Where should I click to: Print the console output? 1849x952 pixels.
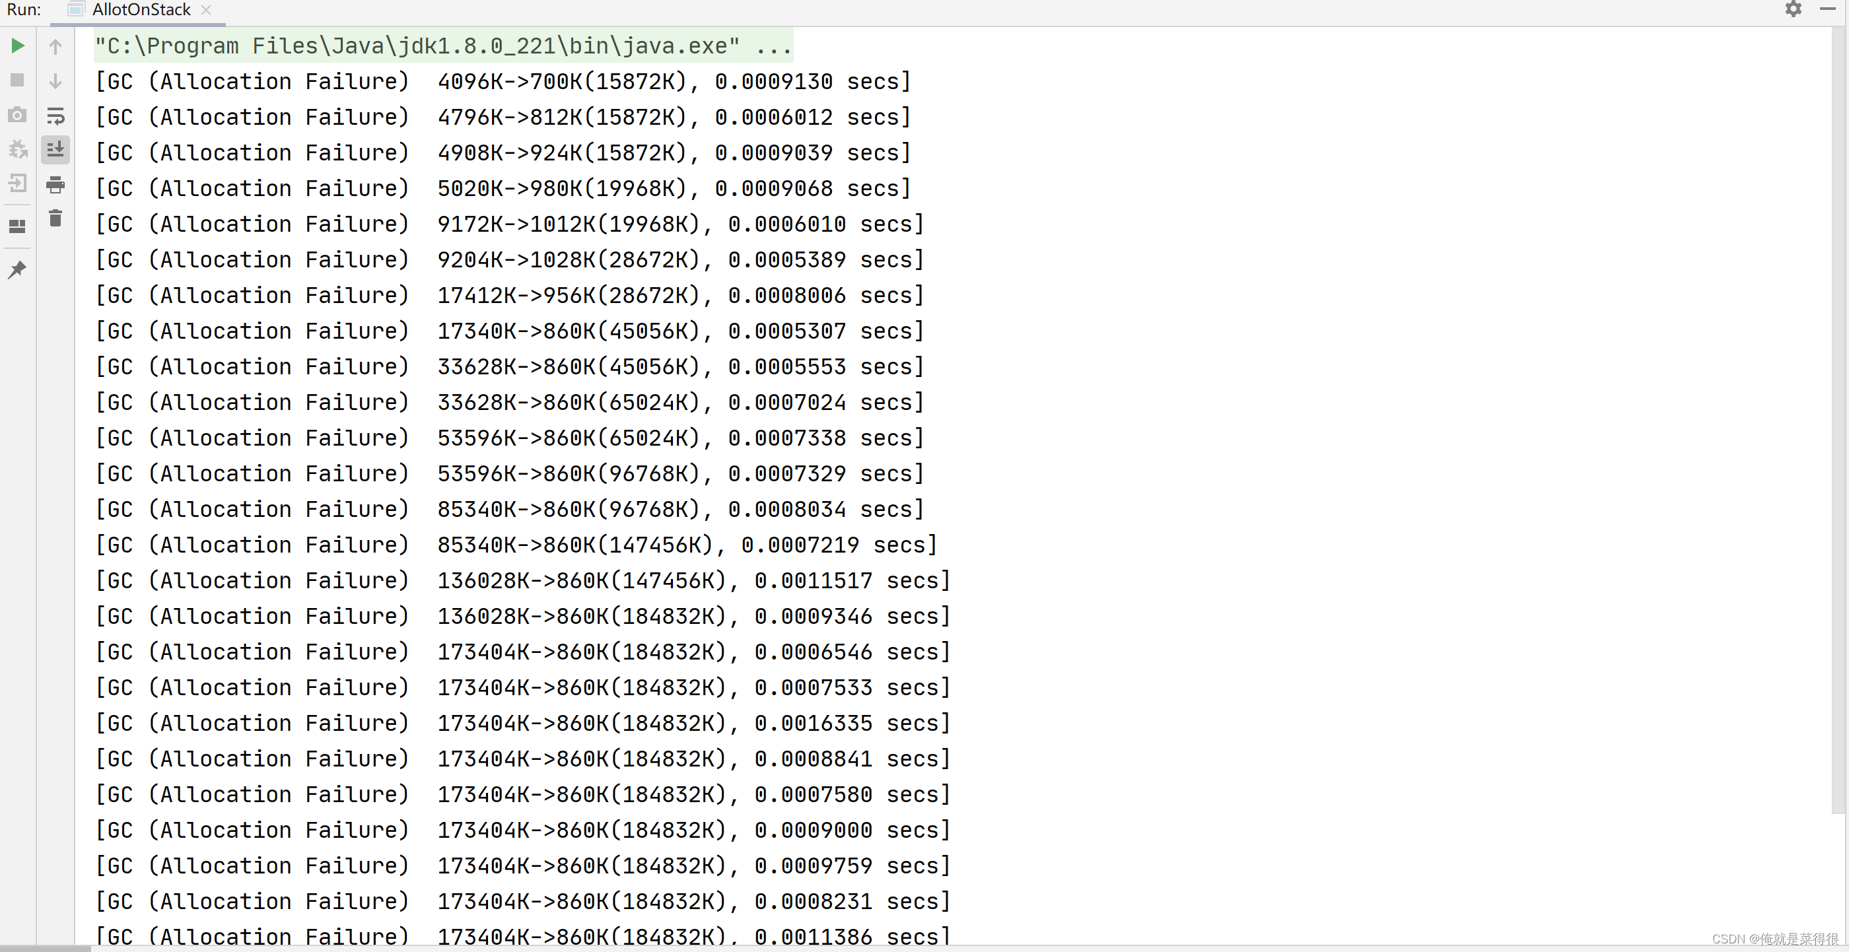[x=55, y=185]
